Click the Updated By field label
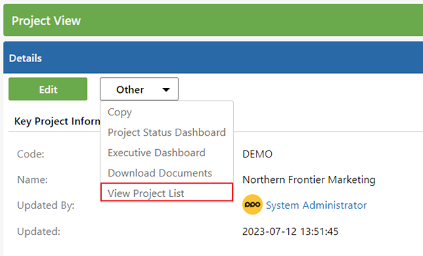Image resolution: width=423 pixels, height=256 pixels. (x=46, y=205)
